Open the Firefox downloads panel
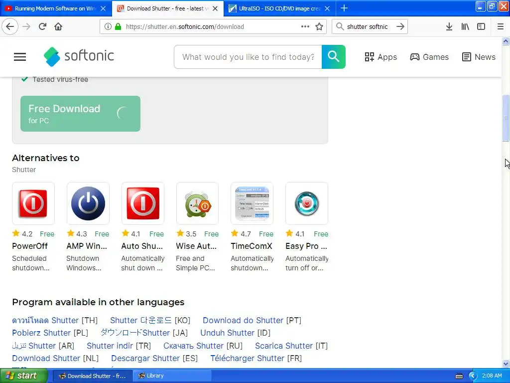Viewport: 510px width, 383px height. coord(449,26)
